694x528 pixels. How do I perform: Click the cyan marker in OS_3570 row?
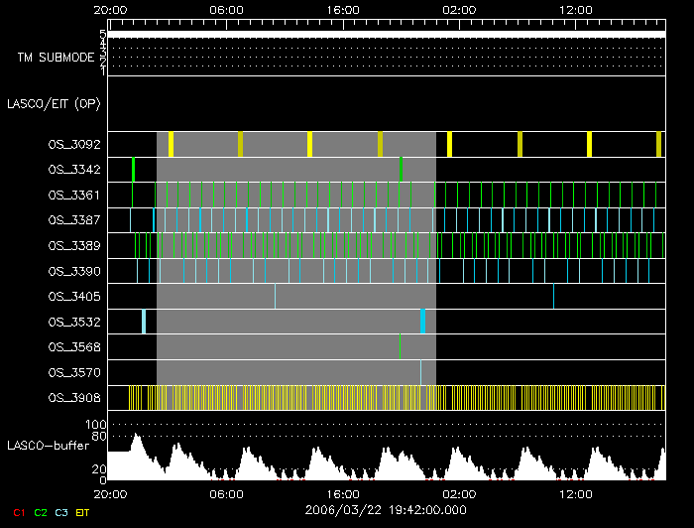pyautogui.click(x=420, y=372)
